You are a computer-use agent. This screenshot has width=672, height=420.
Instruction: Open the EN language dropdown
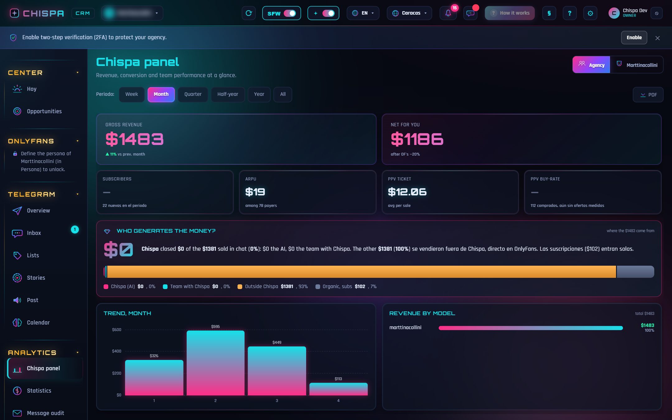pos(363,13)
